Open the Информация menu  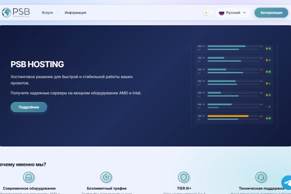75,13
